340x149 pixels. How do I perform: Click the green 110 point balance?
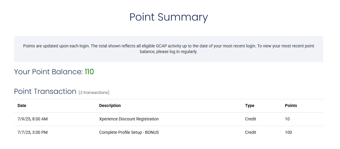tap(89, 72)
